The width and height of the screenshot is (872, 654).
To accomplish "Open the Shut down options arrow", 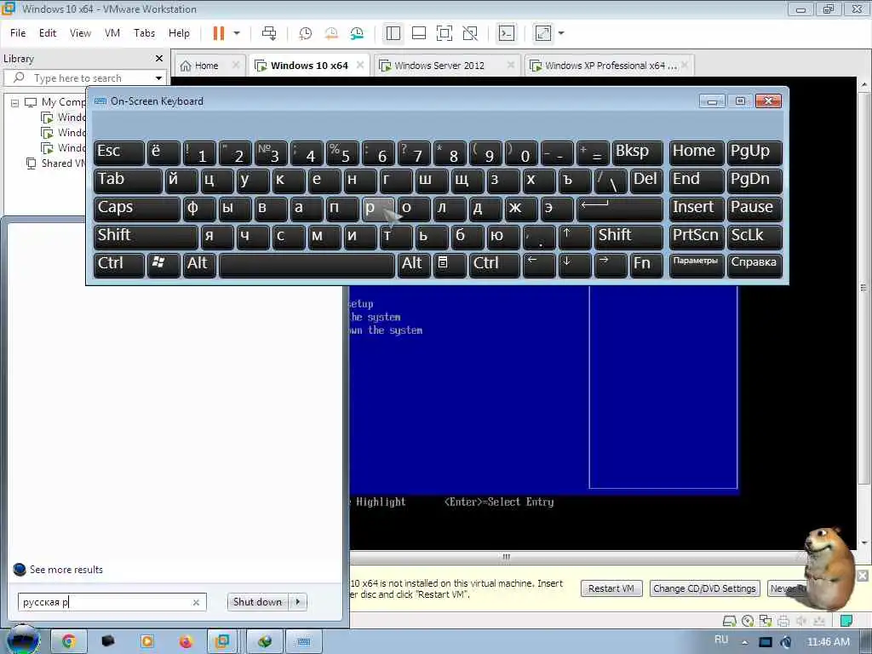I will tap(298, 602).
